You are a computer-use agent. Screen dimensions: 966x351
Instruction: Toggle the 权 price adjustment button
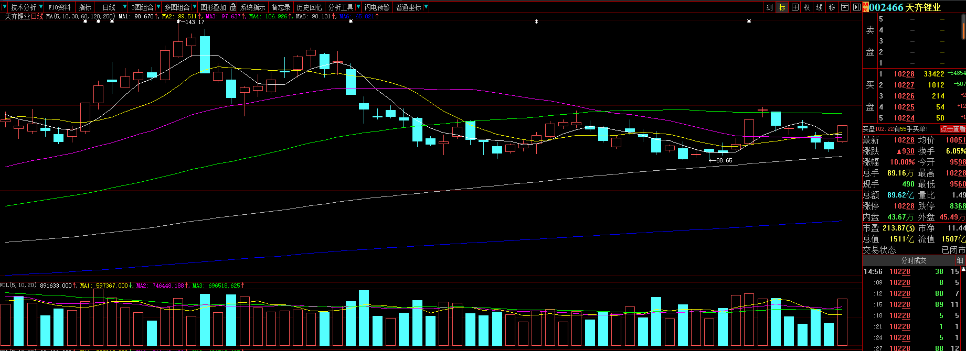807,7
